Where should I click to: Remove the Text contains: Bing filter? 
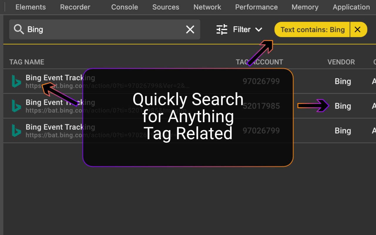[357, 29]
